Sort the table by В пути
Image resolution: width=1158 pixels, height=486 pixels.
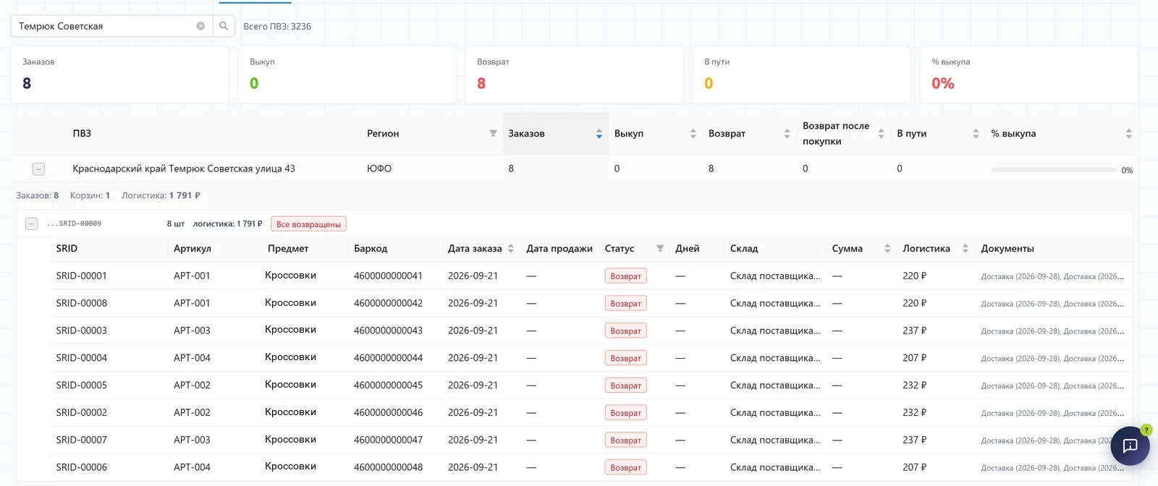(976, 134)
